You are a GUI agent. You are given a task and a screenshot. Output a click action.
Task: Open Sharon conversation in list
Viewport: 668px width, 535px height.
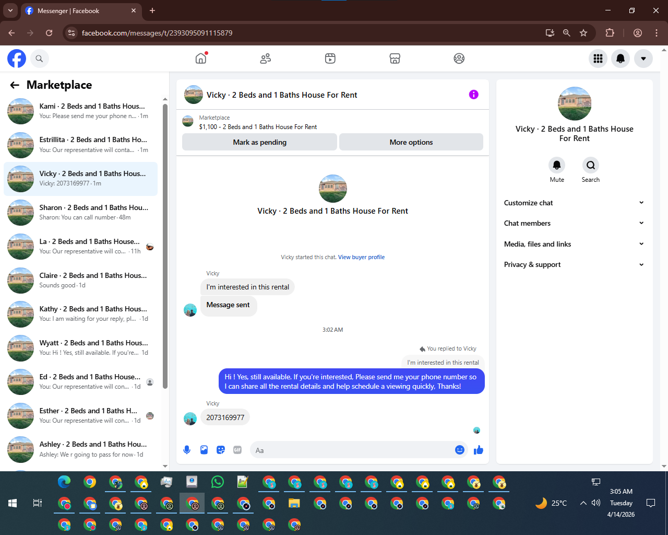click(81, 213)
